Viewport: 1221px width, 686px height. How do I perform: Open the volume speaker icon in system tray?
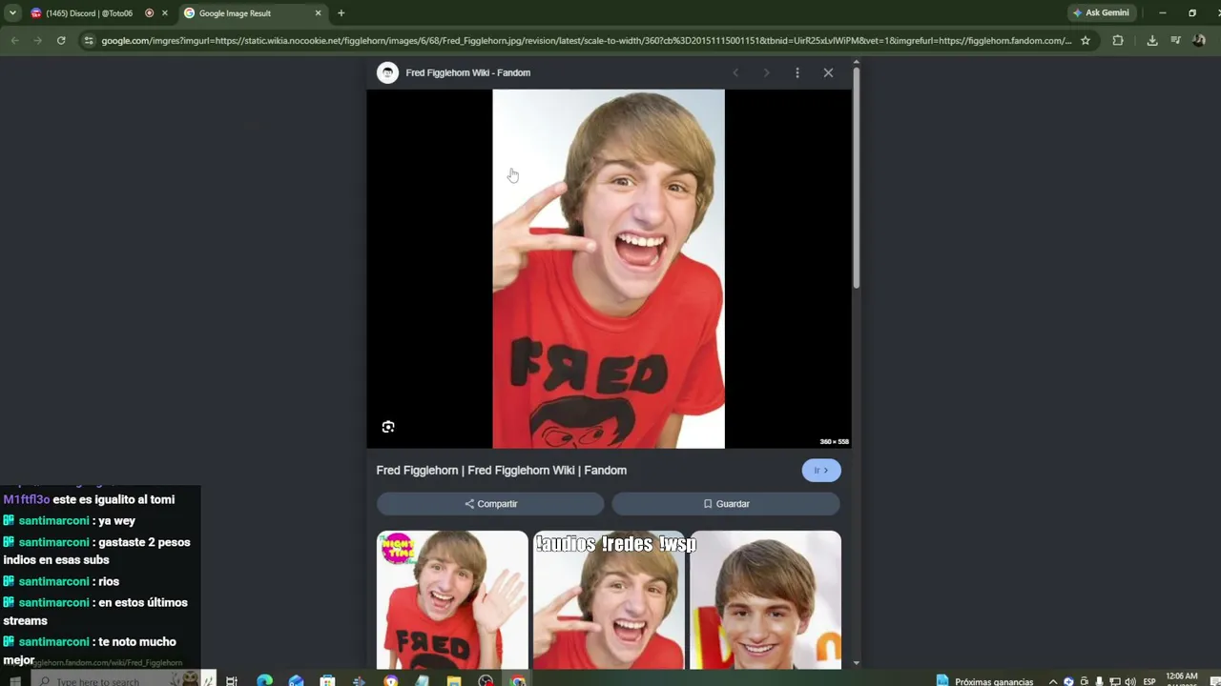tap(1130, 681)
